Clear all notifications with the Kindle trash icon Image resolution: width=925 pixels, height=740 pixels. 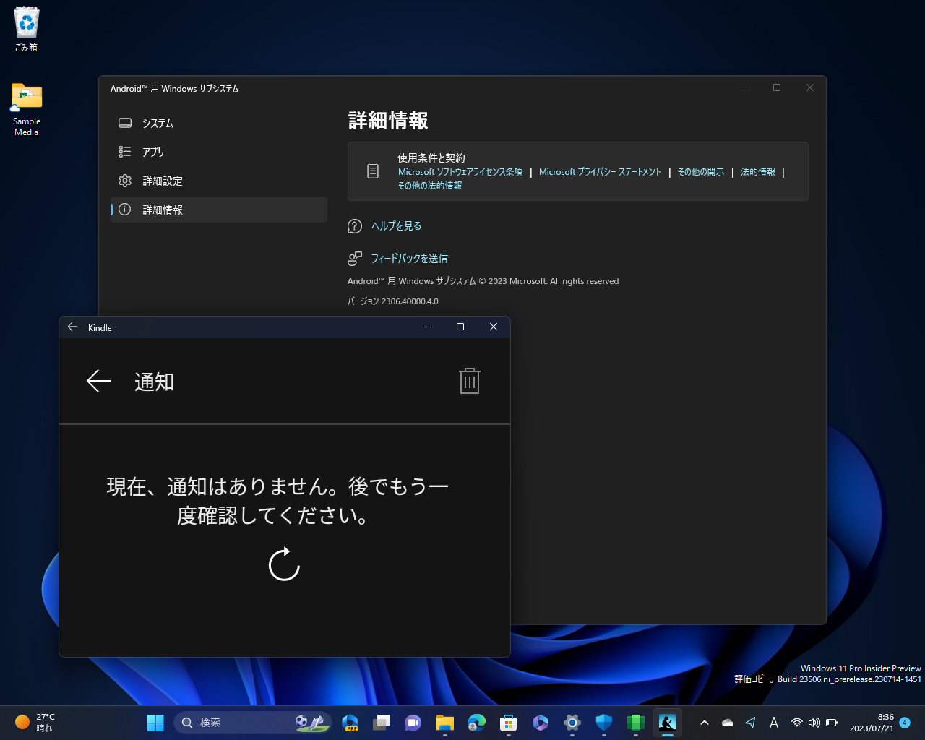click(469, 381)
